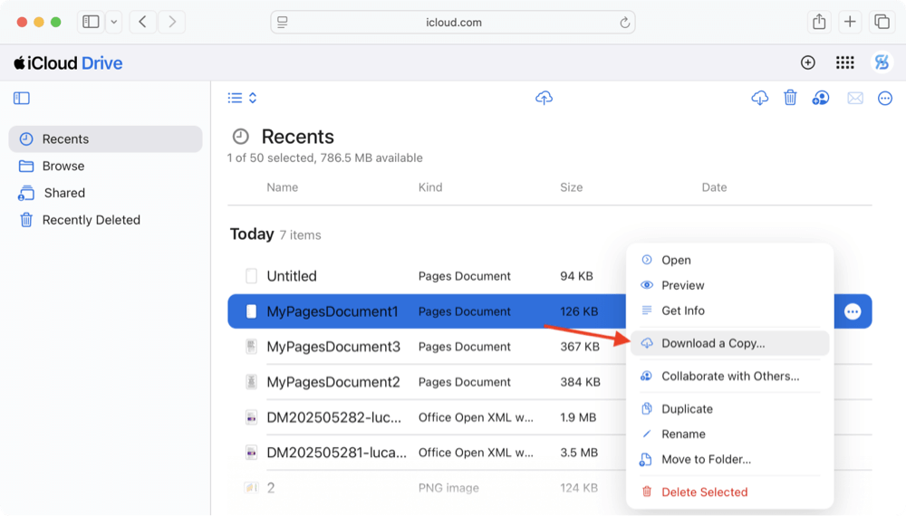Viewport: 906px width, 516px height.
Task: Click the Share with people toolbar icon
Action: pyautogui.click(x=821, y=98)
